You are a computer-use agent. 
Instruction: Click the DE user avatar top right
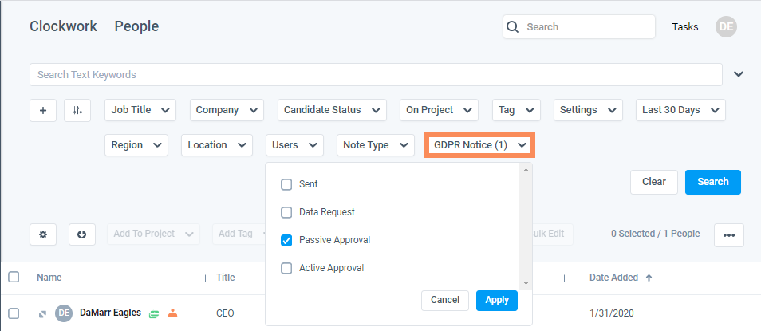tap(726, 26)
